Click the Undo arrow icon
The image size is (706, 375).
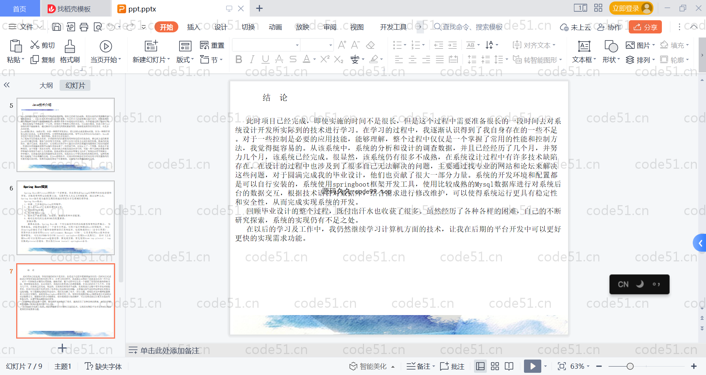point(111,27)
